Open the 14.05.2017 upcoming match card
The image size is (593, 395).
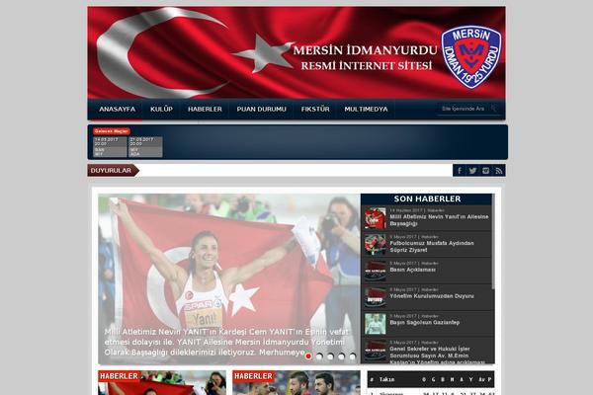tap(110, 147)
